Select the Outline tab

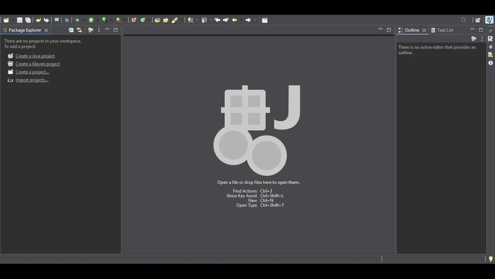coord(412,30)
